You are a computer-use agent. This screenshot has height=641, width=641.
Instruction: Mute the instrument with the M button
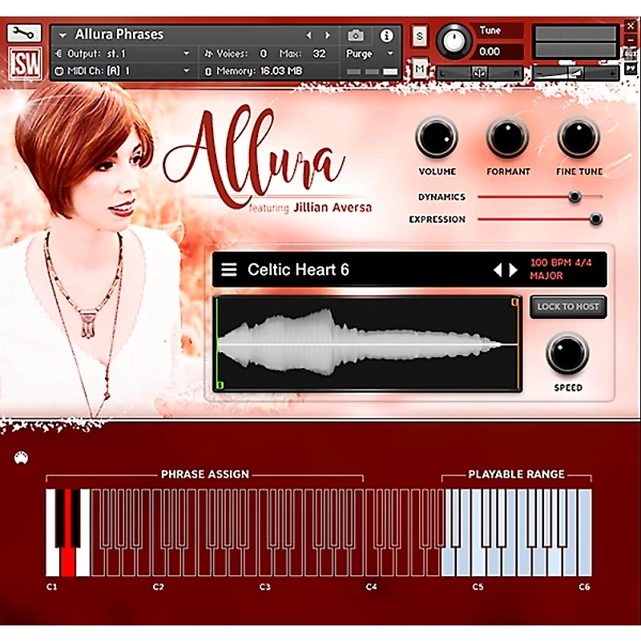point(419,69)
